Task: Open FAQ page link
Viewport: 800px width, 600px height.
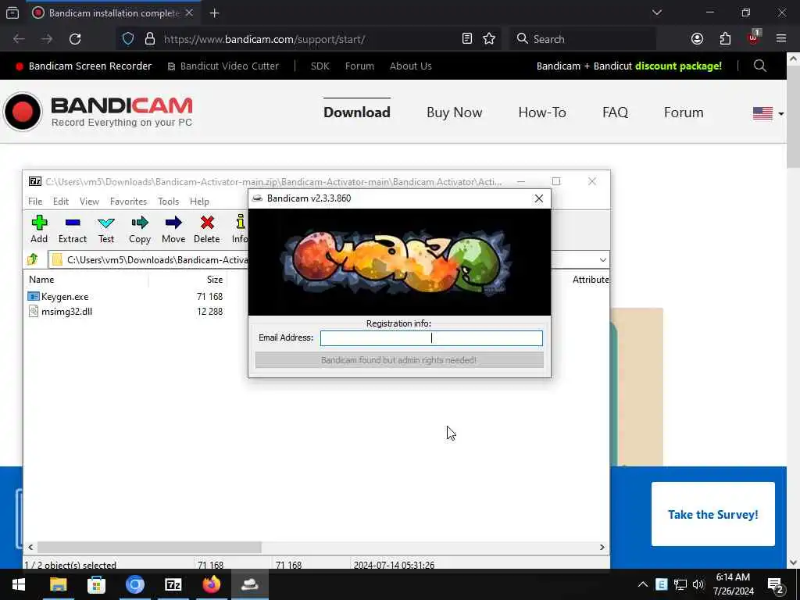Action: (615, 112)
